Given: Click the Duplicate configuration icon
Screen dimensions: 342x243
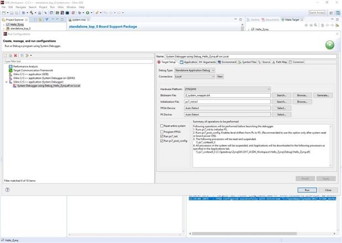Looking at the screenshot, I should click(x=10, y=56).
